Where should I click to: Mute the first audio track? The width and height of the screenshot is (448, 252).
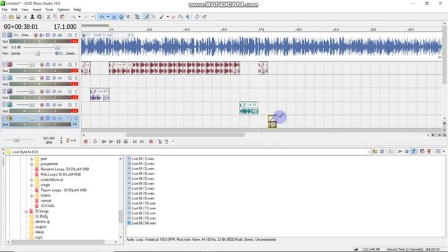pyautogui.click(x=70, y=35)
